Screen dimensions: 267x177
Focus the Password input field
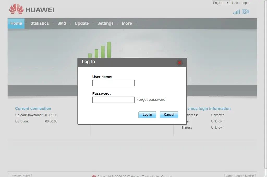(113, 100)
